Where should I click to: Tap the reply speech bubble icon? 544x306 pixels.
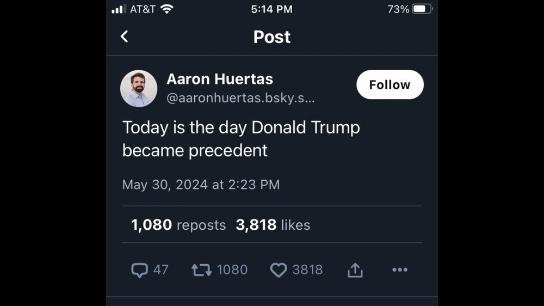(x=139, y=270)
